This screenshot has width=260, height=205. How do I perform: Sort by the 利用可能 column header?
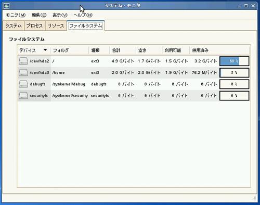coord(176,50)
